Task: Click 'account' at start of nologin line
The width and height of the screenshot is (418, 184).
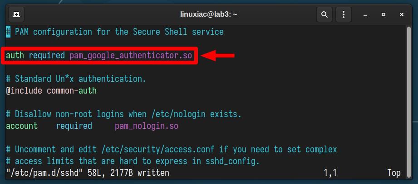Action: (22, 126)
